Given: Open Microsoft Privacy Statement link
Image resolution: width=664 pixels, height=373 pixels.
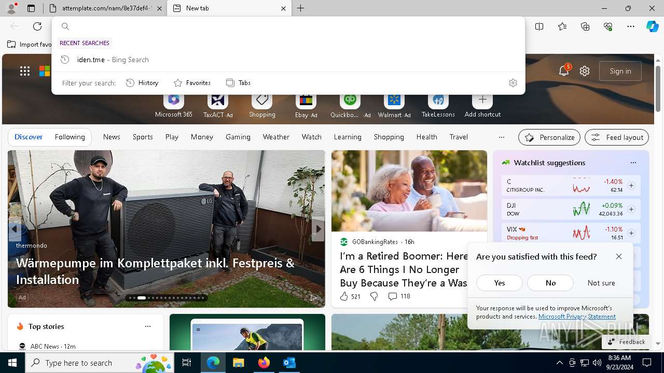Looking at the screenshot, I should point(577,317).
